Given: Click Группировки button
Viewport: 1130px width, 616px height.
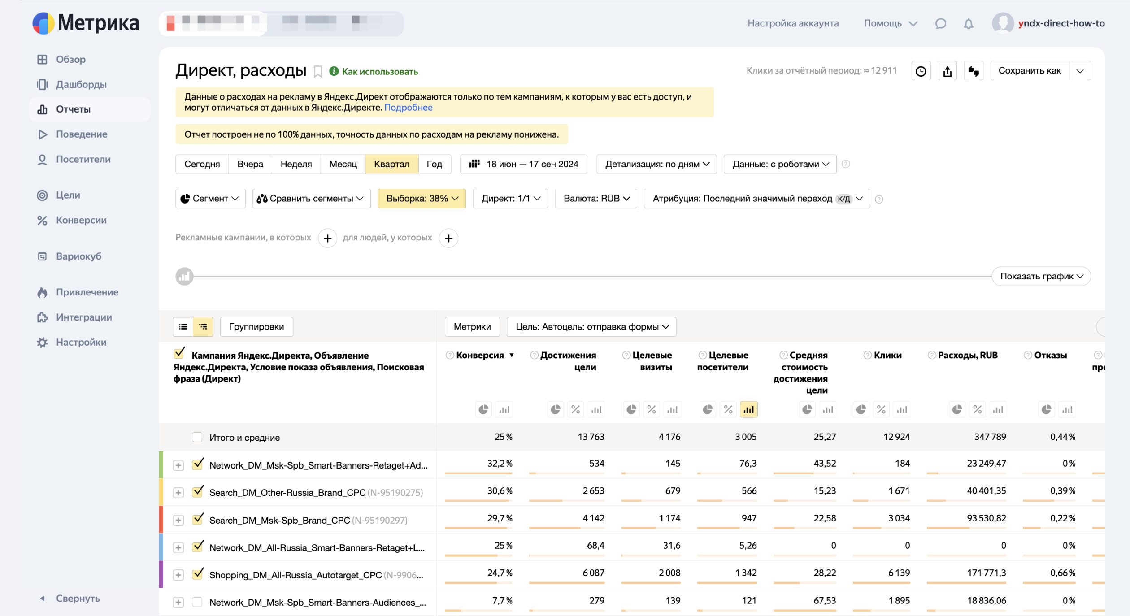Looking at the screenshot, I should [x=256, y=327].
